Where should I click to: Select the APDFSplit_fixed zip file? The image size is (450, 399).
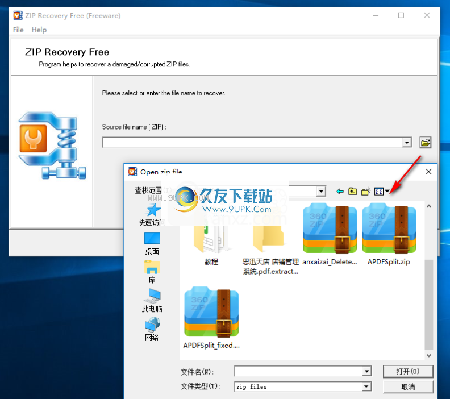(x=211, y=318)
